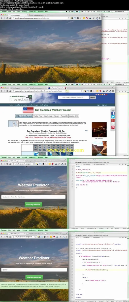Open the San Francisco night photo thumbnail
This screenshot has height=302, width=129.
tap(99, 130)
